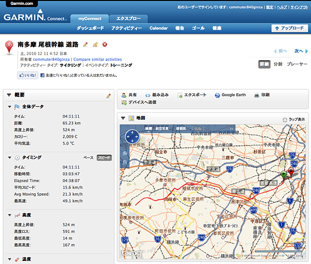Collapse the 地図 map panel

click(123, 118)
